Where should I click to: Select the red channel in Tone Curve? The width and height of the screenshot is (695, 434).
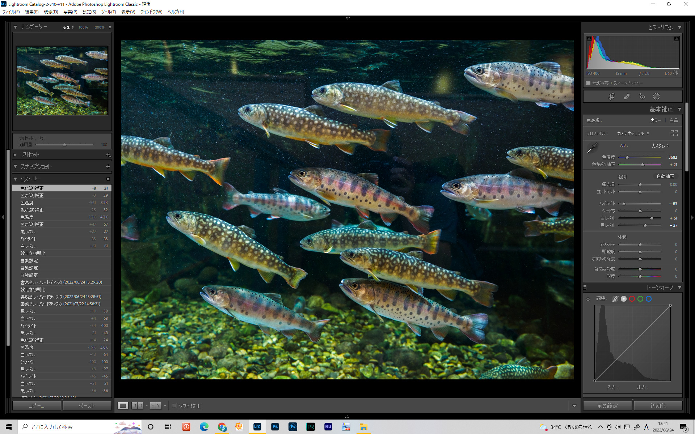coord(632,299)
